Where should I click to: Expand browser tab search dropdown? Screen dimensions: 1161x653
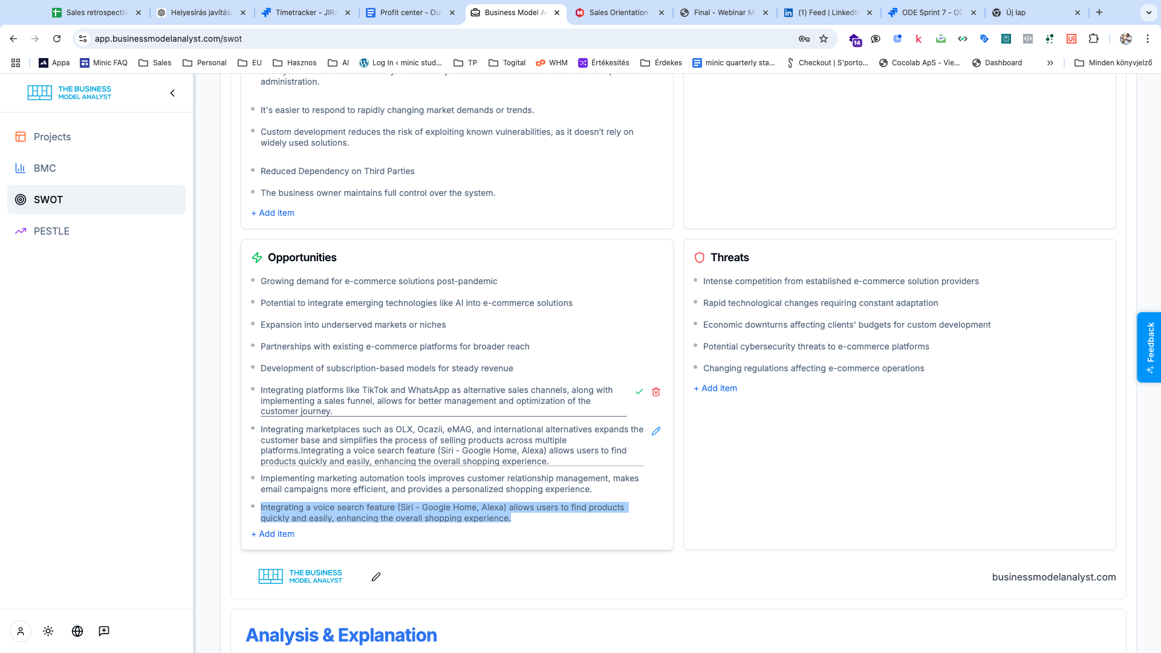[x=1148, y=12]
